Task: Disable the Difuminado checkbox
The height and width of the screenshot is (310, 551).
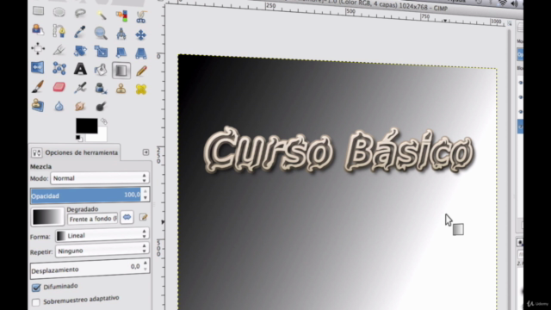Action: coord(36,288)
